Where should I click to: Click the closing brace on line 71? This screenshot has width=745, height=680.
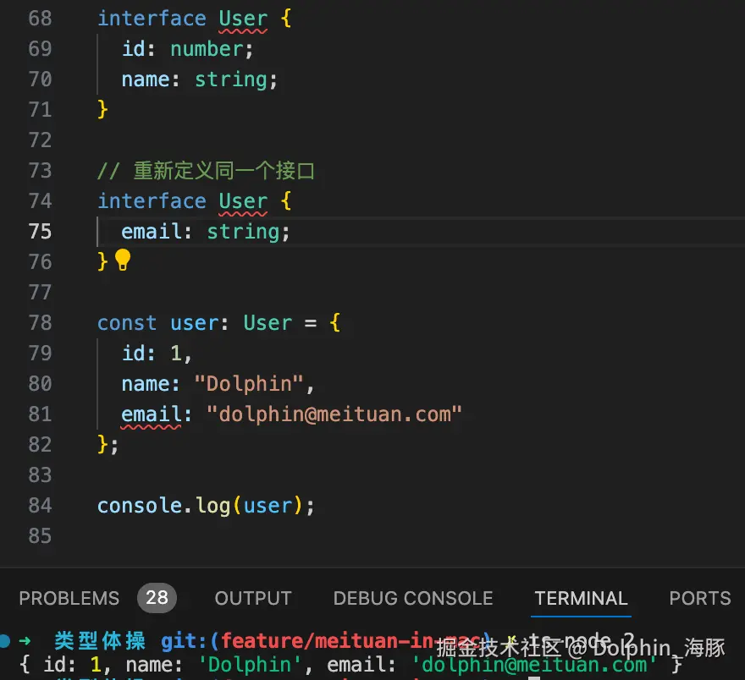pos(102,110)
